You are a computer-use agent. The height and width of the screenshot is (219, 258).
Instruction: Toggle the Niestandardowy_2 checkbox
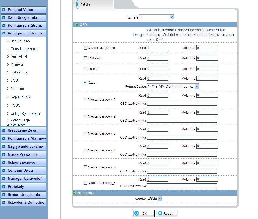(85, 116)
